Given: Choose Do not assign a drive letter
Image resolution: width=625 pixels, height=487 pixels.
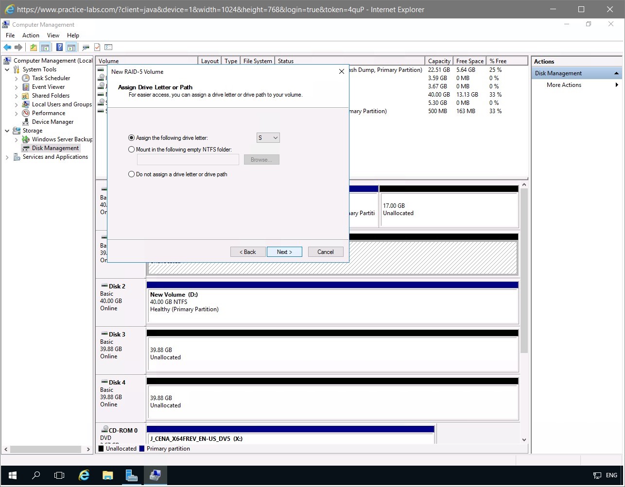Looking at the screenshot, I should coord(132,174).
